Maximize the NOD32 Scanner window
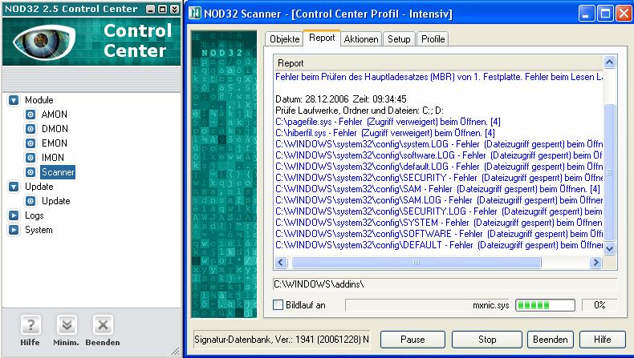Image resolution: width=634 pixels, height=358 pixels. click(605, 14)
